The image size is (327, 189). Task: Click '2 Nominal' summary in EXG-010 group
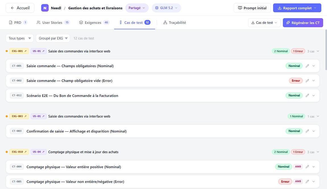point(281,152)
